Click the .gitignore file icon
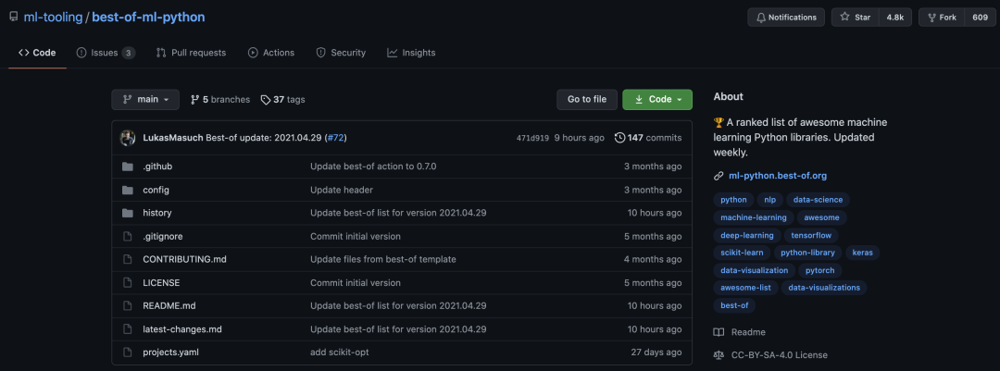The width and height of the screenshot is (1000, 371). click(x=128, y=237)
